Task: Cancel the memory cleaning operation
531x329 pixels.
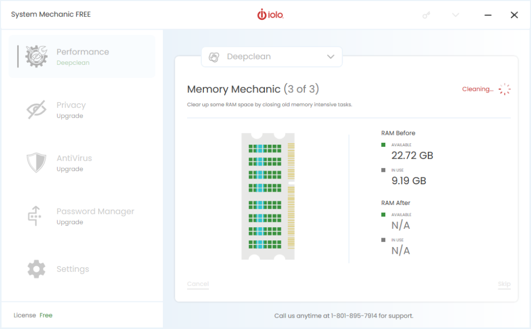Action: tap(198, 284)
